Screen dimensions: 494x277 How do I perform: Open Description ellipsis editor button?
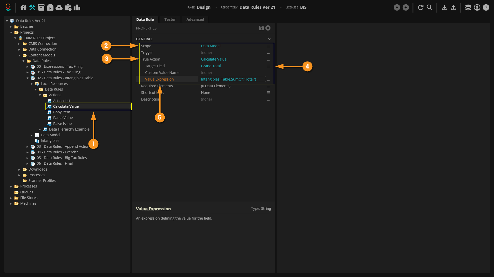(x=268, y=100)
